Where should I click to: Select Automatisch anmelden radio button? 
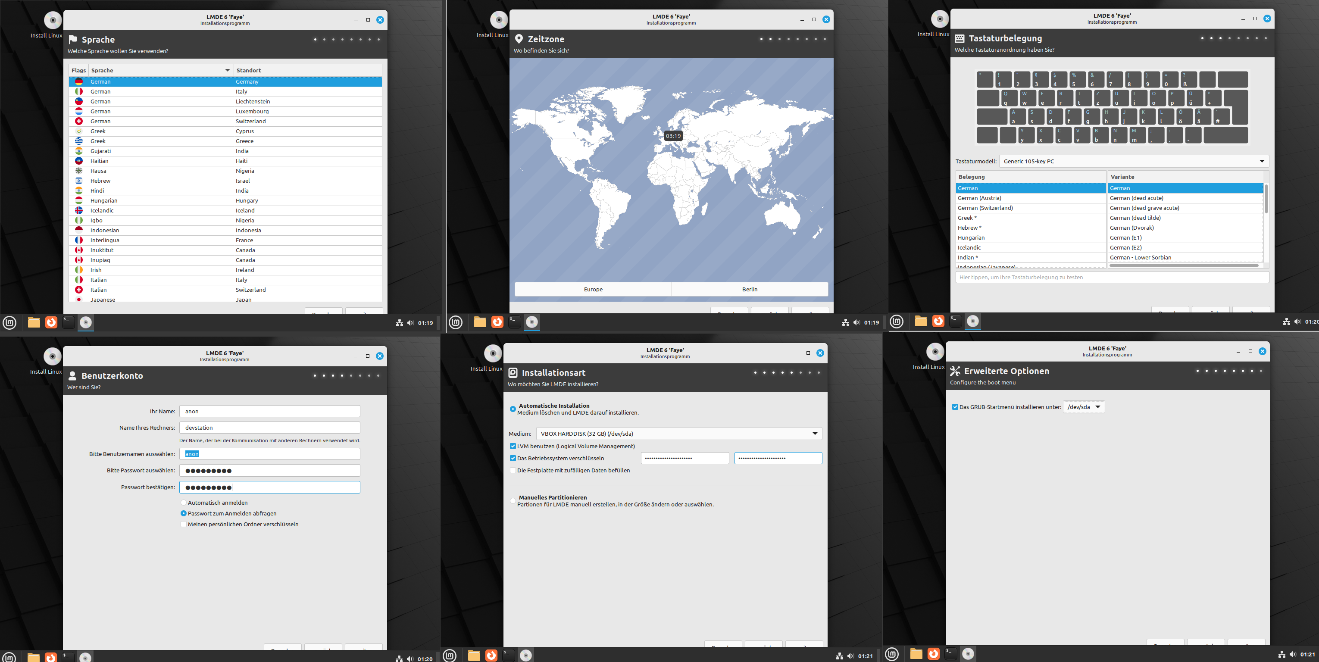point(183,503)
